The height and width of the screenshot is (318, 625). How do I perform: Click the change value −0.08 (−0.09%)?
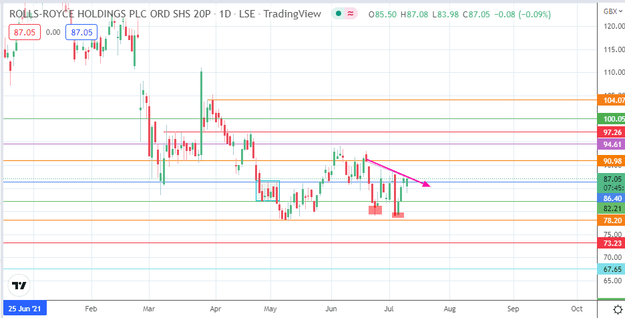523,15
